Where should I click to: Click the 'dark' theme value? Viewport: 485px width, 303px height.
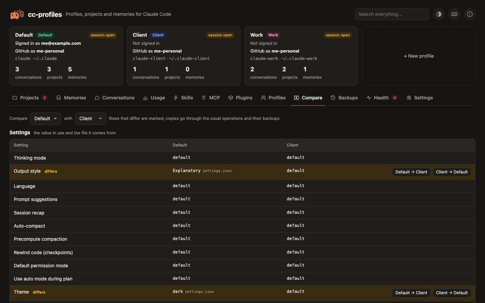[178, 292]
